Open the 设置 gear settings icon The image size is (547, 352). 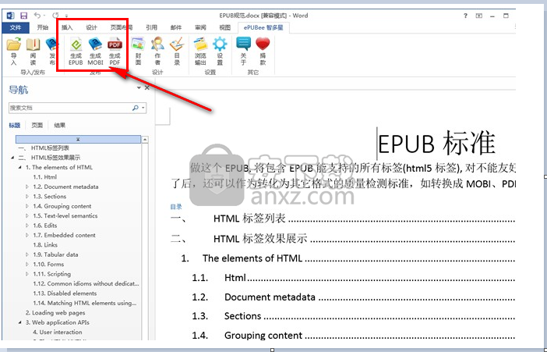click(220, 52)
